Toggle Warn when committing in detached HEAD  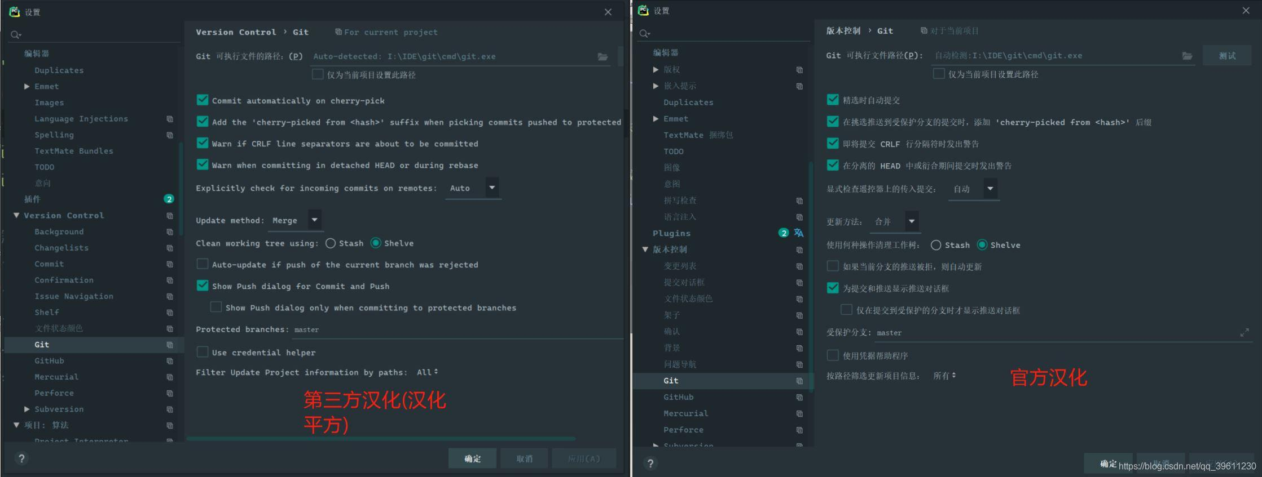point(203,164)
